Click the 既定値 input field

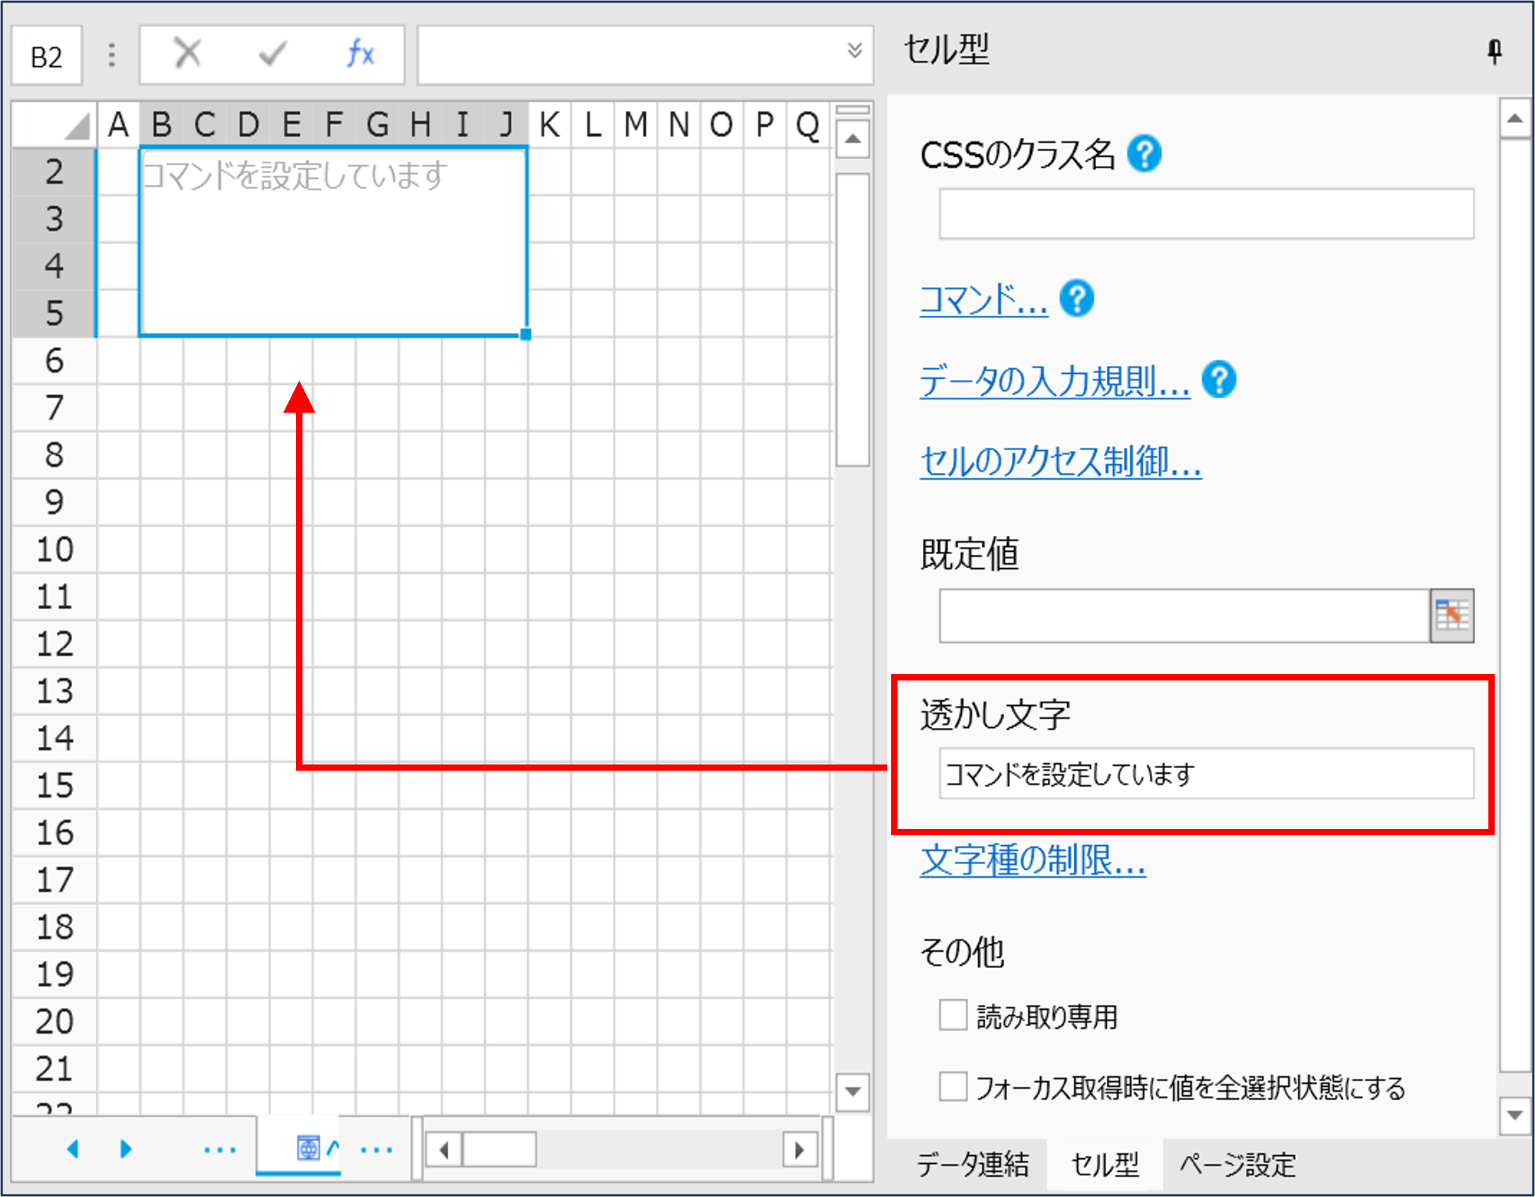coord(1184,615)
